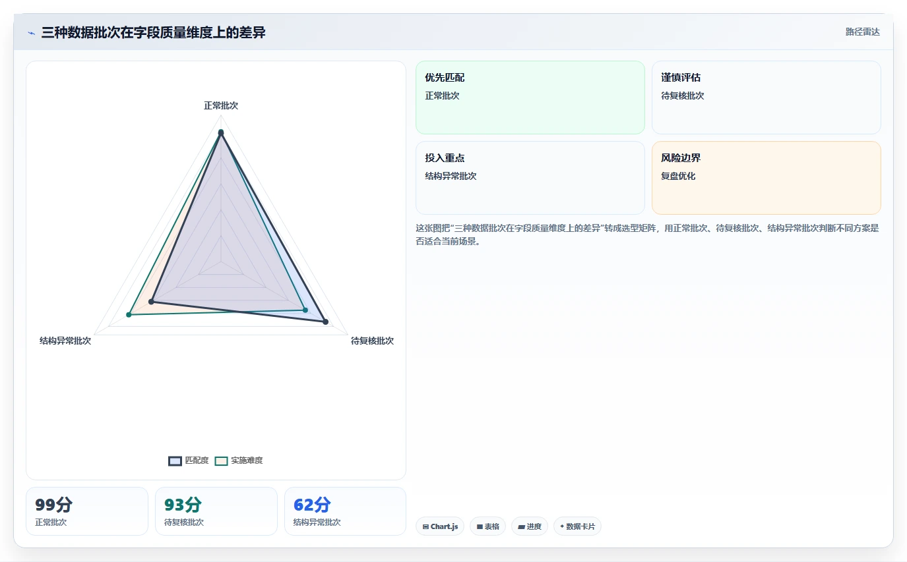Screen dimensions: 907x562
Task: Click the page title 三种数据批次在字段质量维度上的差异
Action: click(x=153, y=32)
